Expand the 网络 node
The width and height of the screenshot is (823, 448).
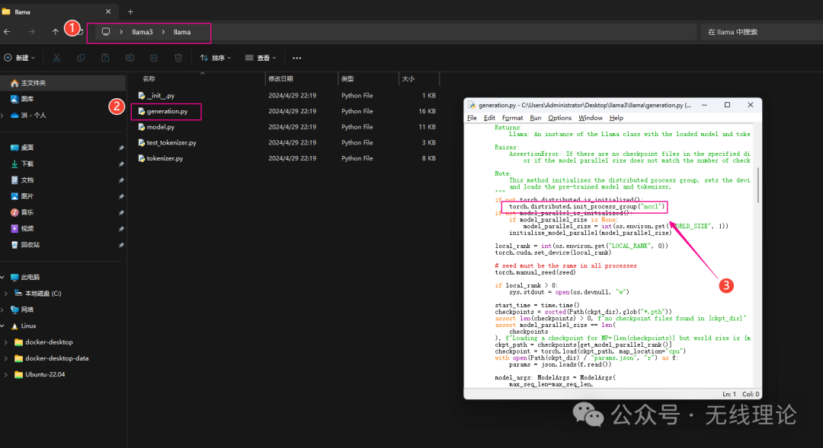[3, 310]
